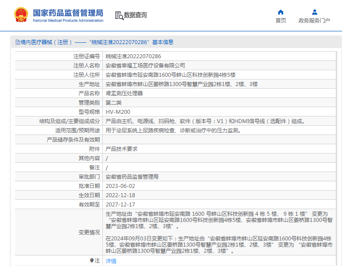Viewport: 342px width, 266px height.
Task: Click the 适用范围/预期用途 label
Action: coord(77,131)
